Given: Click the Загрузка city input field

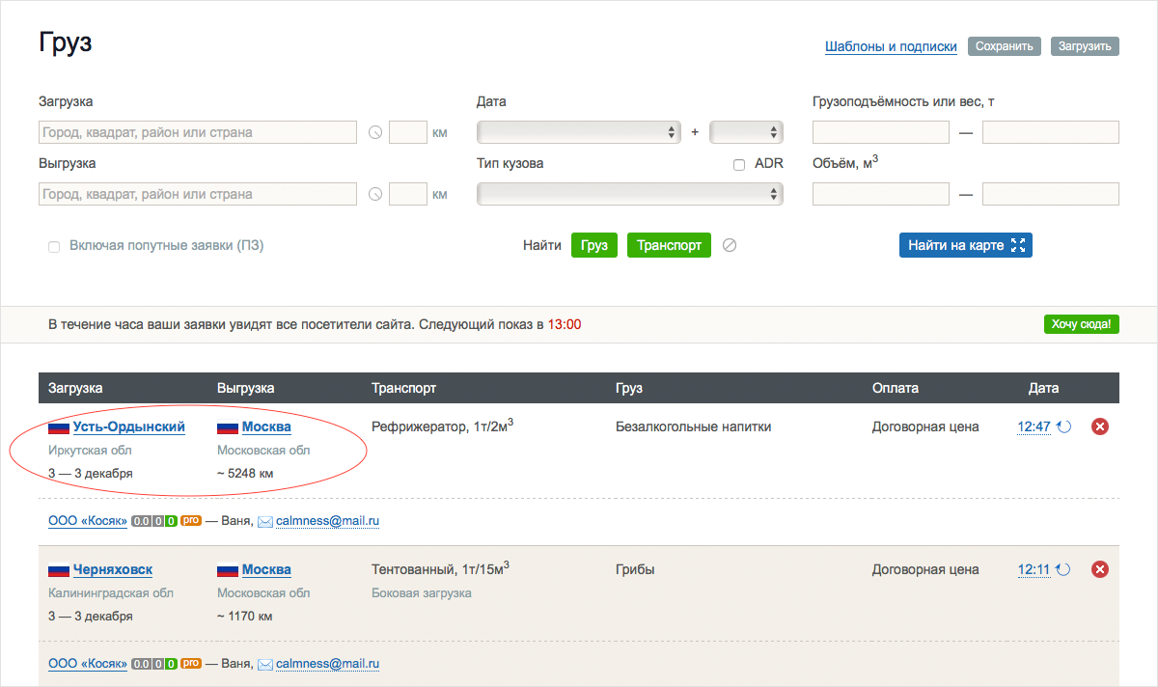Looking at the screenshot, I should [x=198, y=132].
